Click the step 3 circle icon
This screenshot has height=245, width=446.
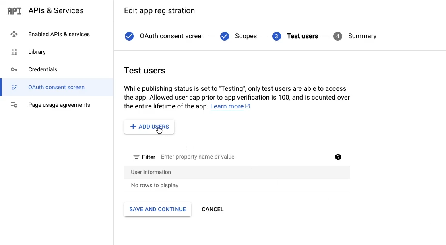point(276,36)
